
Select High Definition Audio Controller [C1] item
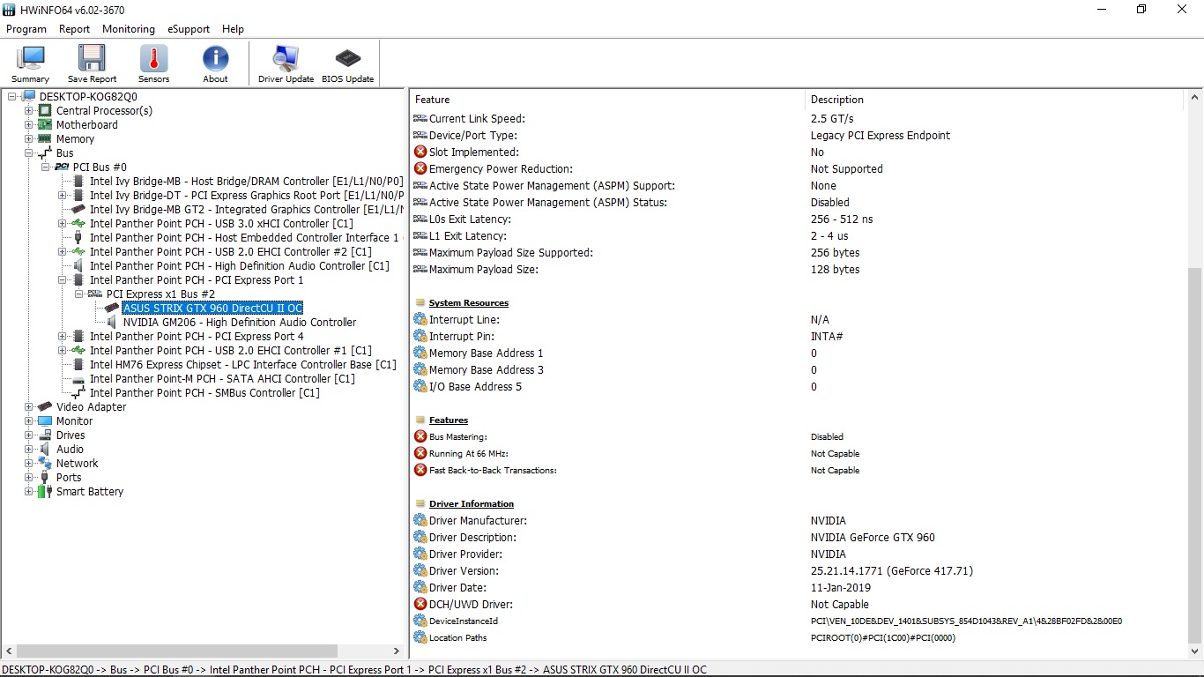pos(240,266)
